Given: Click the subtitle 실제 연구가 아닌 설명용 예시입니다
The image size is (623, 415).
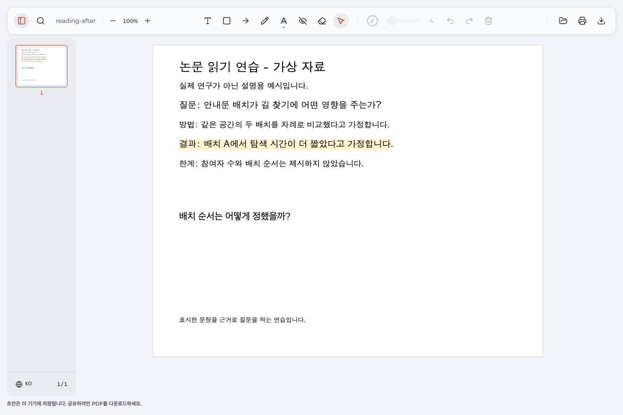Looking at the screenshot, I should [244, 86].
